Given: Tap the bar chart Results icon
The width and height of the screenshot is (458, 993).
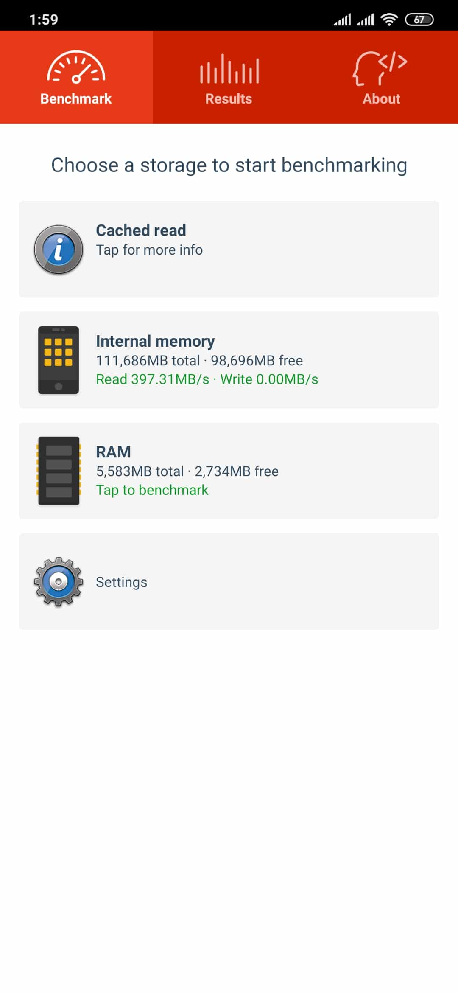Looking at the screenshot, I should coord(229,69).
